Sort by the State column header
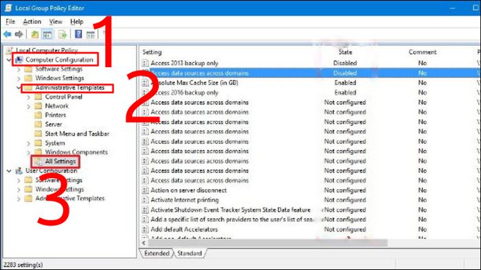Image resolution: width=481 pixels, height=270 pixels. pos(345,52)
